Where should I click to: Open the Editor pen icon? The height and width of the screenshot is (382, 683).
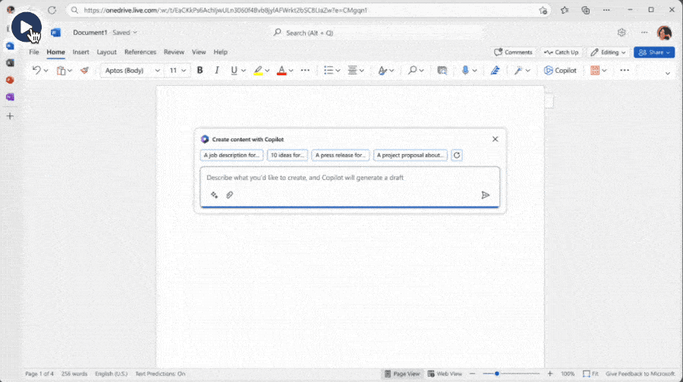coord(495,71)
